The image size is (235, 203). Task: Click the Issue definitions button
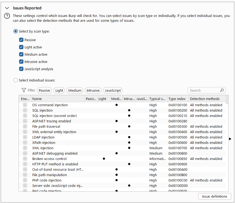[214, 196]
